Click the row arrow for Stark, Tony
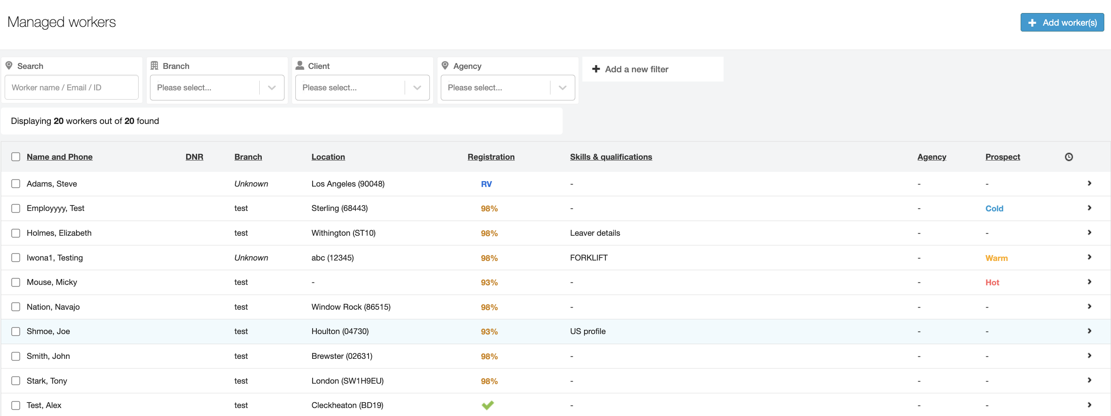The height and width of the screenshot is (416, 1111). [1089, 380]
